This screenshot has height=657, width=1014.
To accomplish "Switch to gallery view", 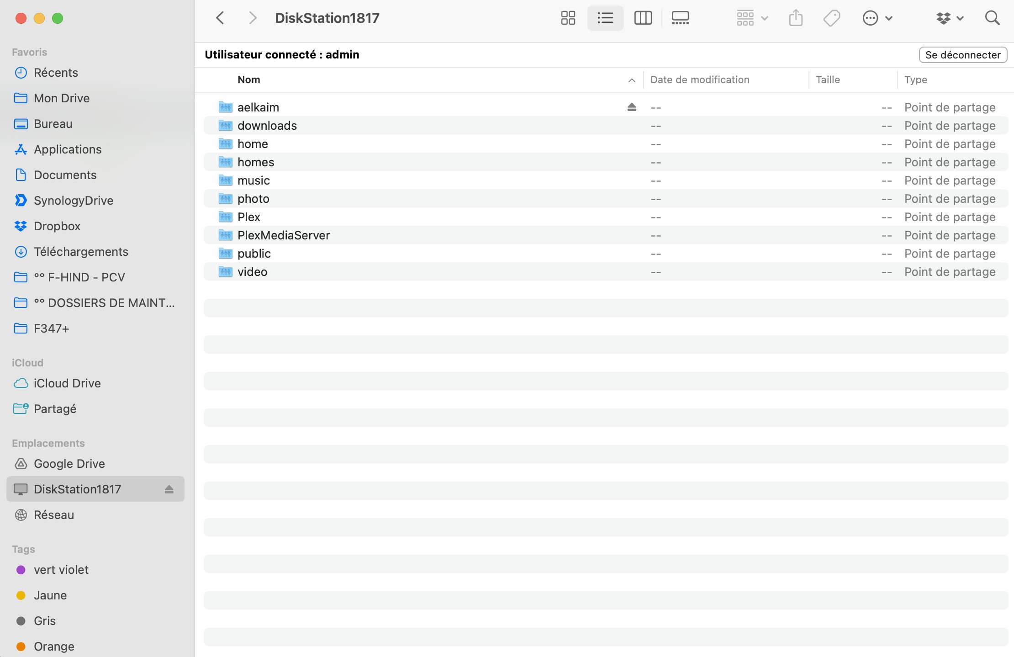I will [x=680, y=18].
